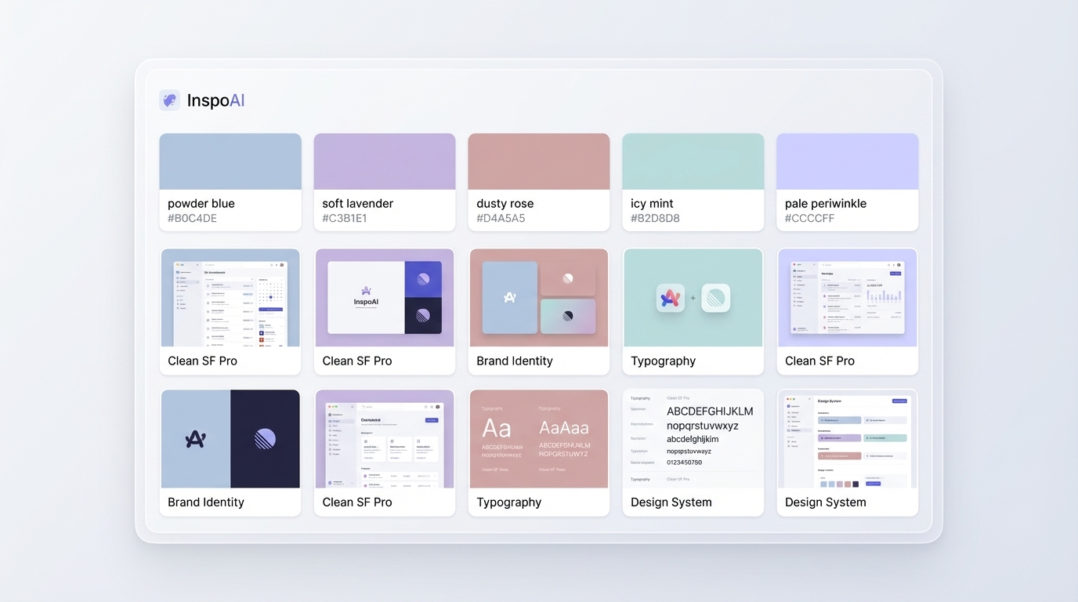Open the Clean SF Pro analytics dashboard card
1078x602 pixels.
(847, 298)
